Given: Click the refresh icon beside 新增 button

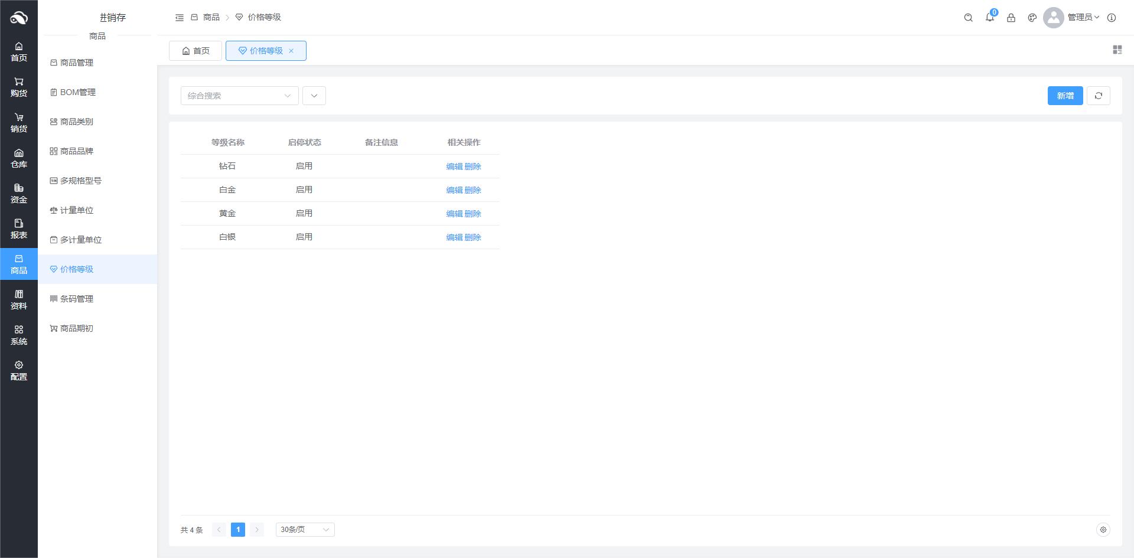Looking at the screenshot, I should pos(1098,96).
